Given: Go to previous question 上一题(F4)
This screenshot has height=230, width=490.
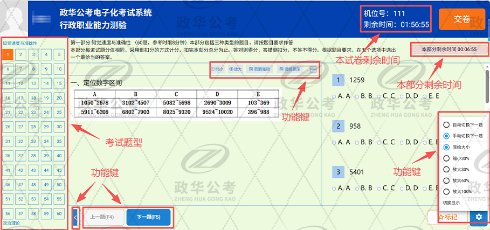Looking at the screenshot, I should point(103,217).
